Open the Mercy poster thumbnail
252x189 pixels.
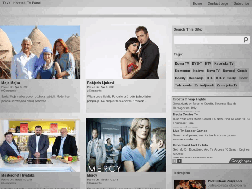coord(126,145)
